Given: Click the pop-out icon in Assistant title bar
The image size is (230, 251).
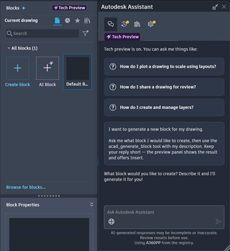Looking at the screenshot, I should click(215, 7).
